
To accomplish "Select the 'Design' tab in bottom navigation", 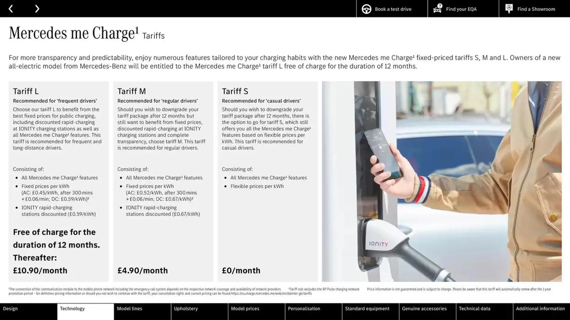I will (10, 309).
